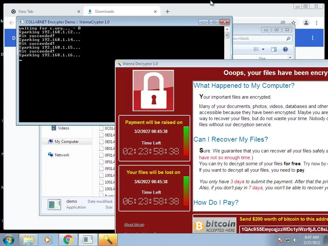
Task: Click the What Happened to My Computer heading
Action: coord(244,85)
